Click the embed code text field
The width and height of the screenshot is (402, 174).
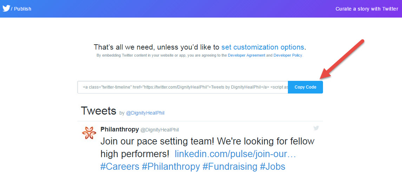183,87
